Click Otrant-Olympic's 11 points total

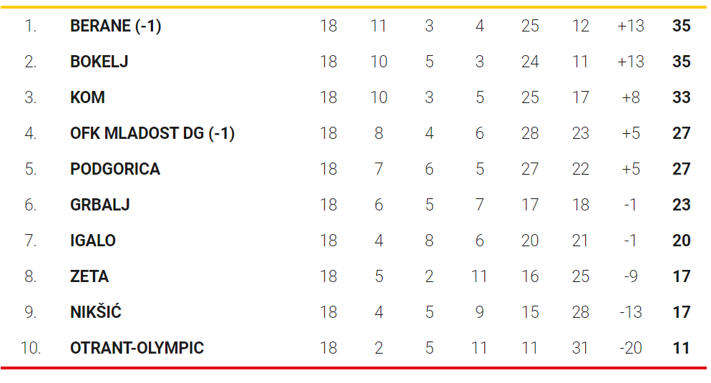[681, 348]
